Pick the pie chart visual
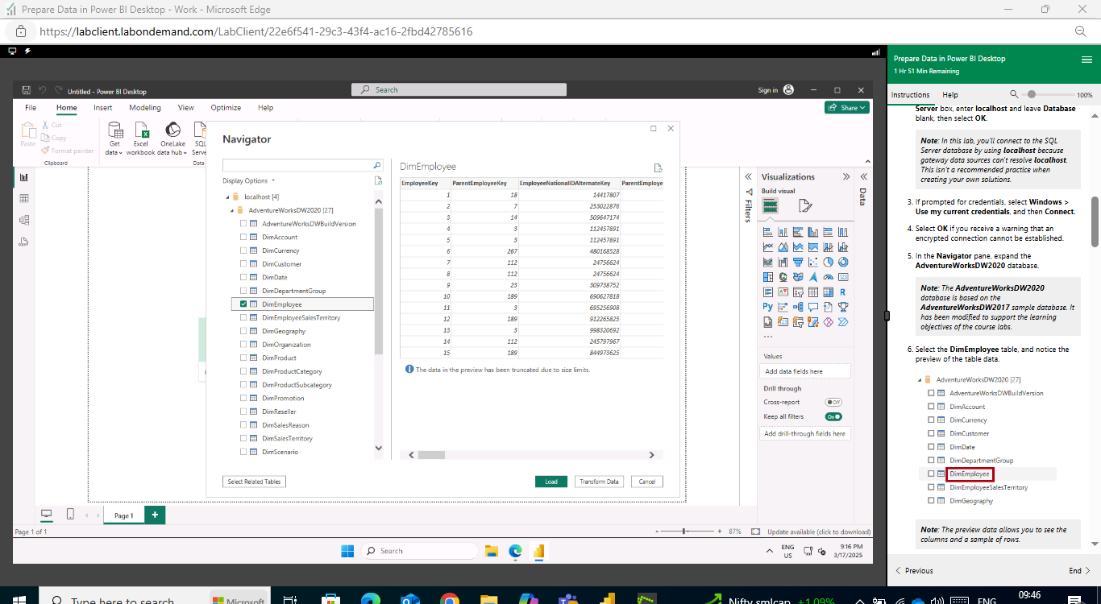The height and width of the screenshot is (604, 1101). click(828, 263)
